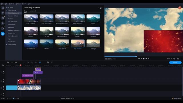The height and width of the screenshot is (103, 183).
Task: Toggle visibility of the overlay video track
Action: [x=3, y=80]
